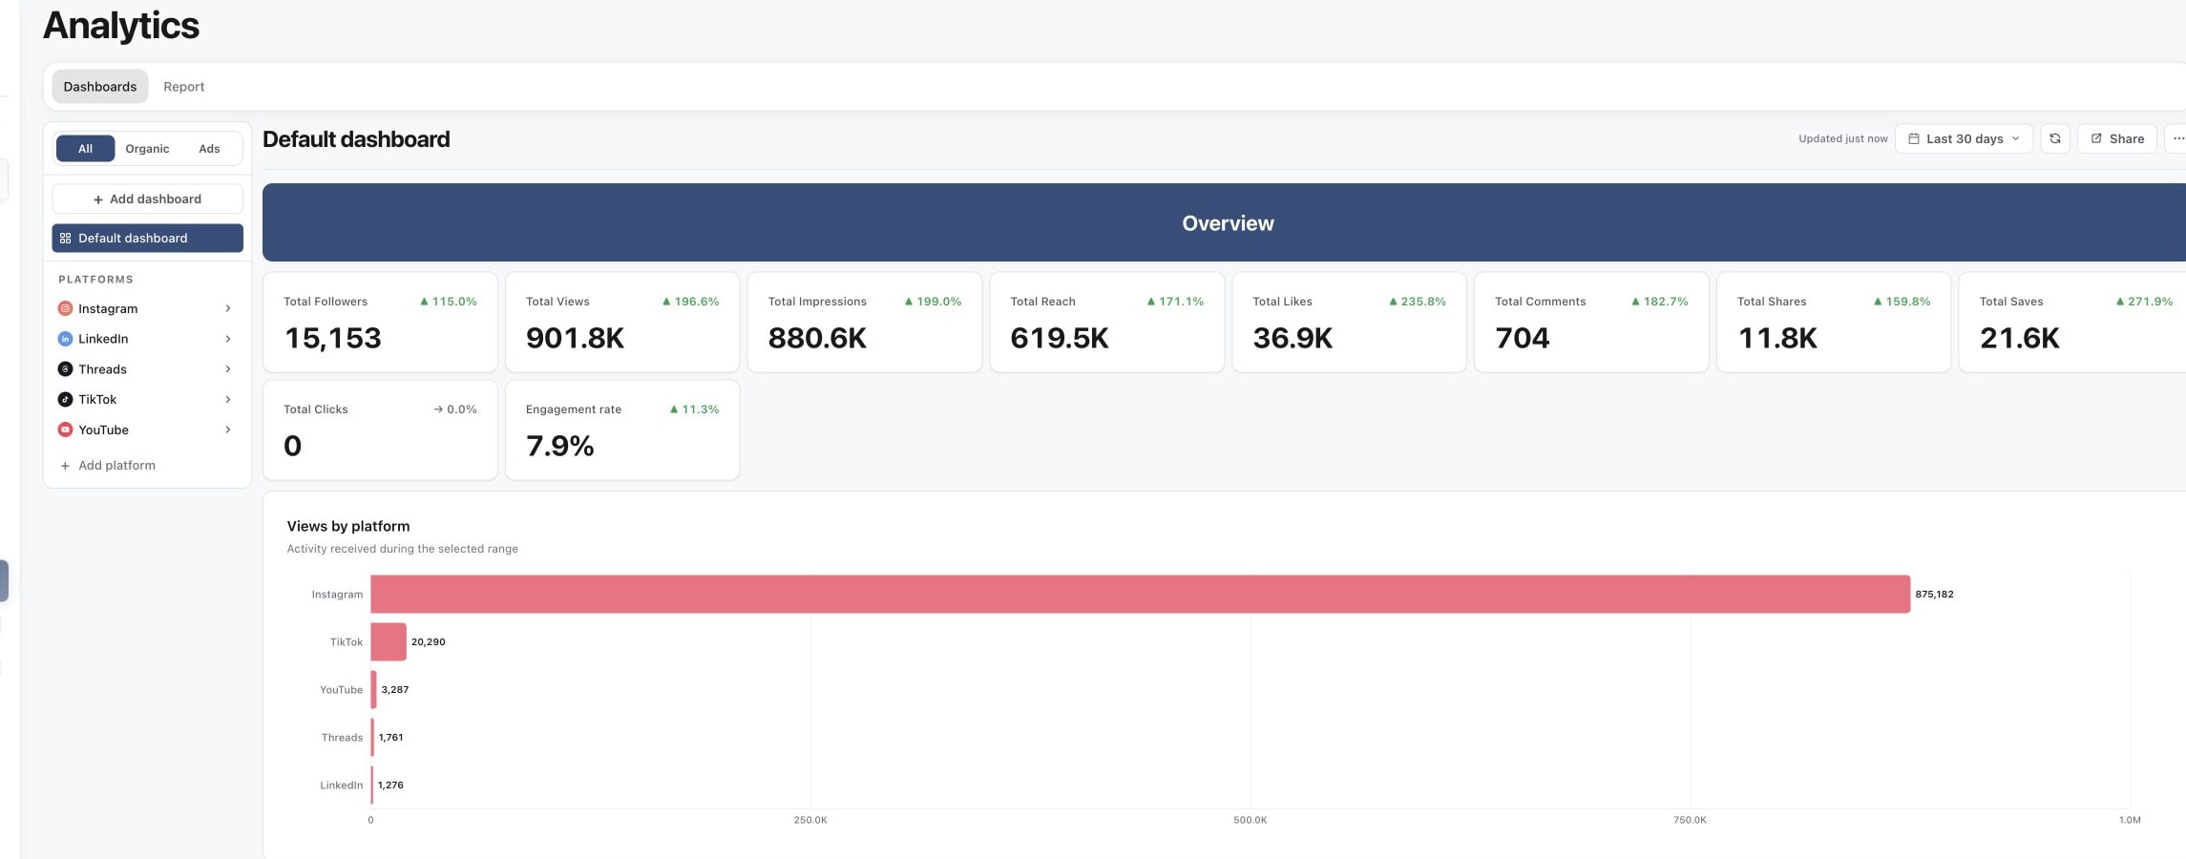Expand the Instagram platform chevron
Viewport: 2186px width, 859px height.
227,308
